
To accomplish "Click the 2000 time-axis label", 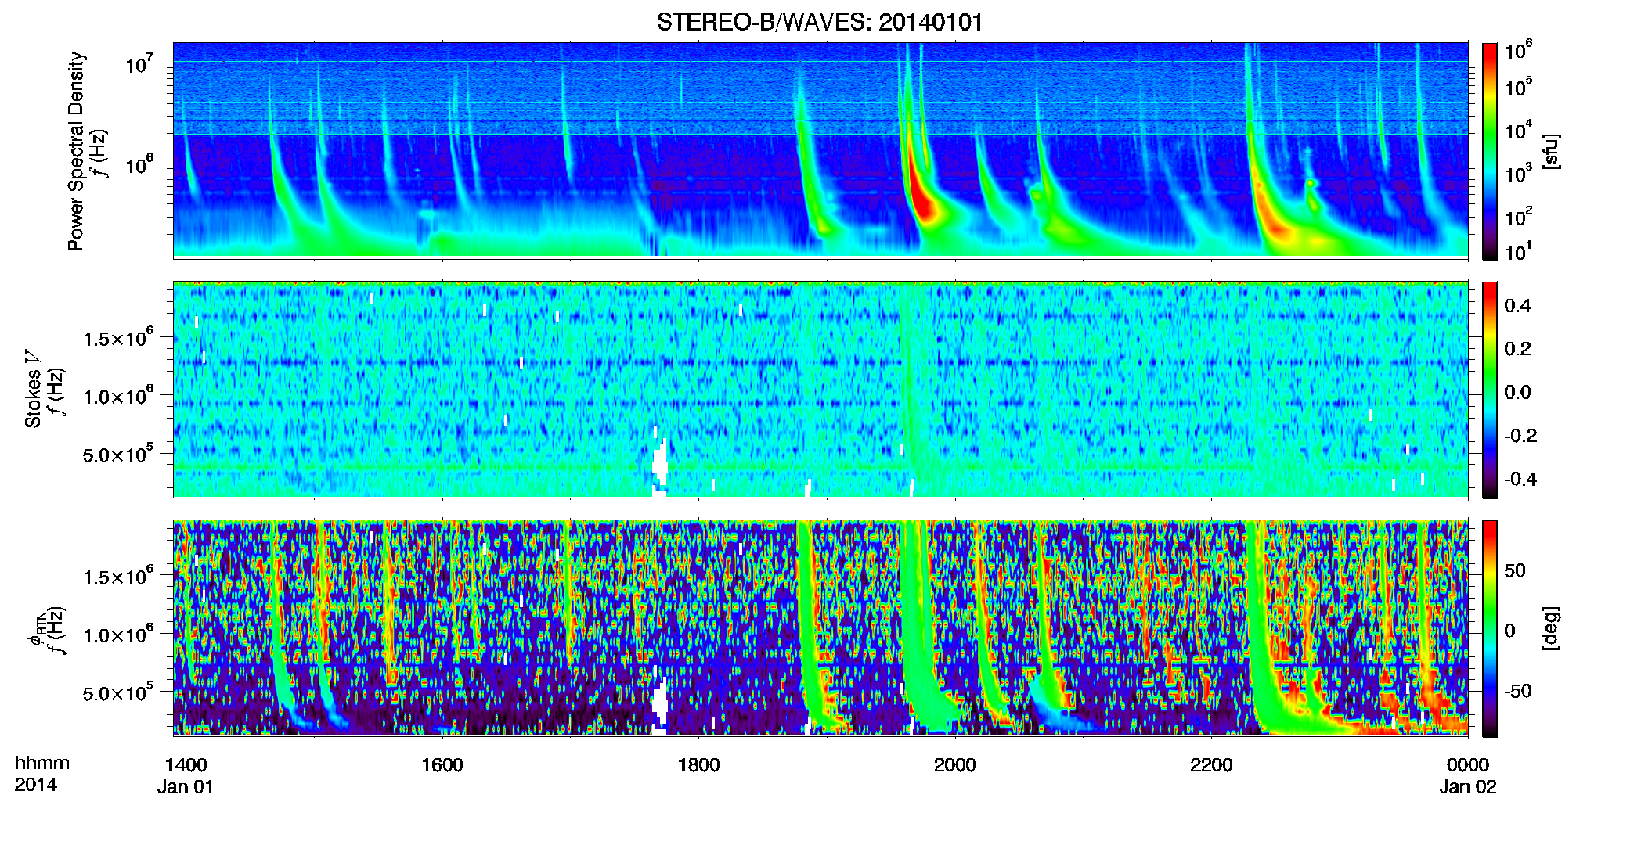I will coord(955,765).
